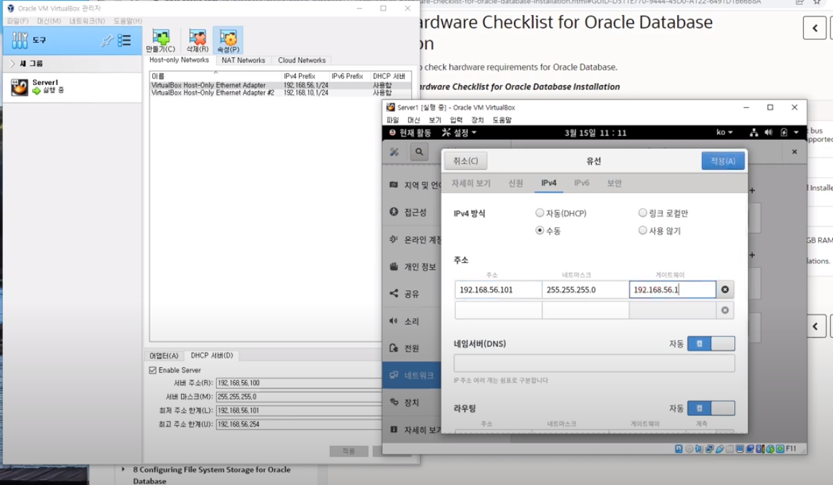Click the 네트마스크 field showing 255.255.255.0
The image size is (833, 485).
click(x=585, y=290)
